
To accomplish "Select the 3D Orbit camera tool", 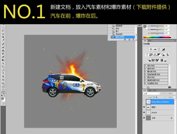I will point(3,86).
